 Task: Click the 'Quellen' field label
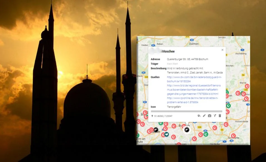coord(155,77)
